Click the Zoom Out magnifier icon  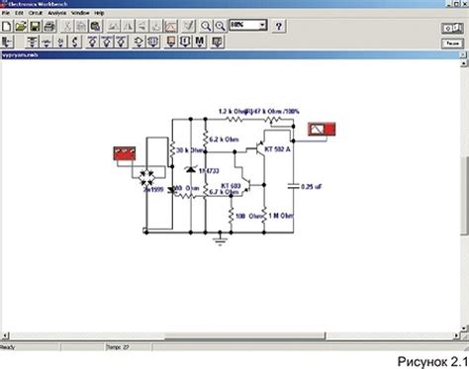[x=206, y=26]
